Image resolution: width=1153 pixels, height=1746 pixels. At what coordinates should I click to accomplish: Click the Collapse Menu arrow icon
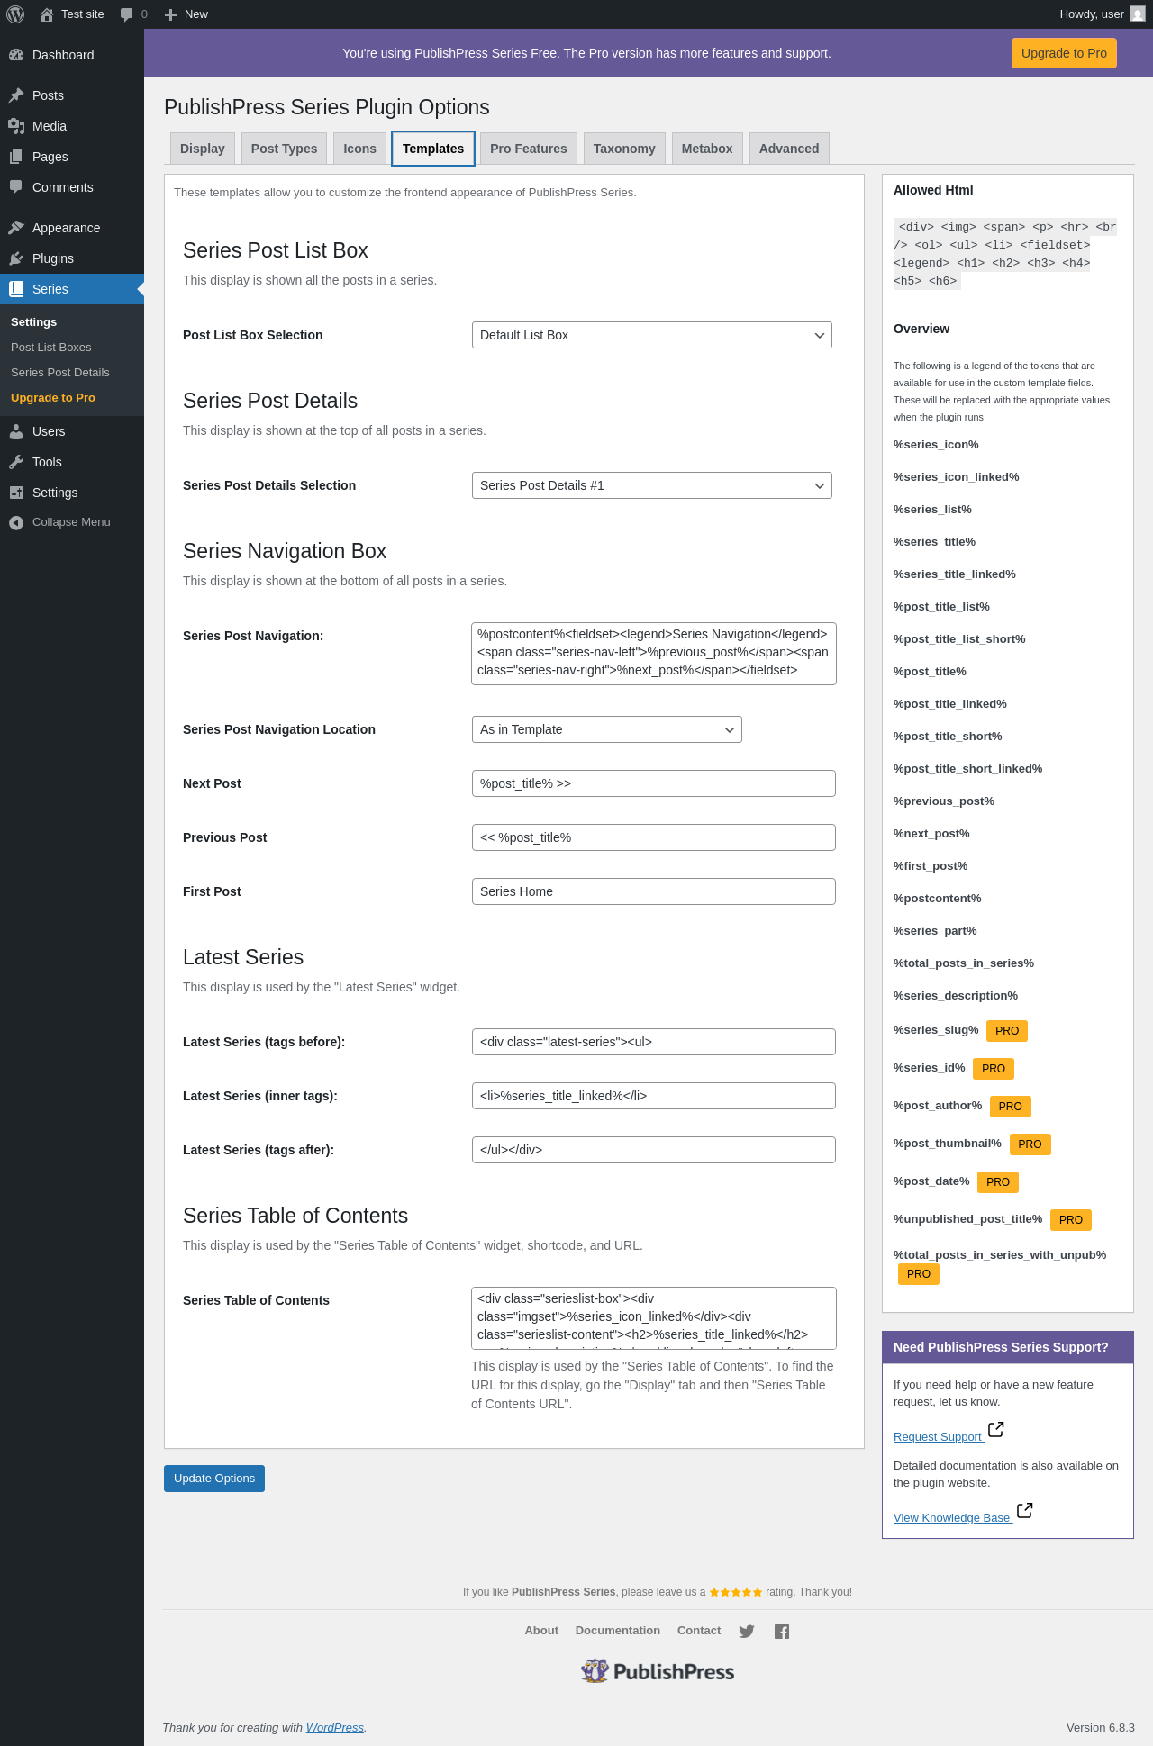(16, 522)
